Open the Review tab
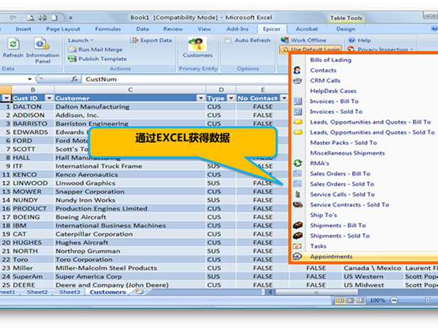Screen dimensions: 438x330 [x=173, y=29]
